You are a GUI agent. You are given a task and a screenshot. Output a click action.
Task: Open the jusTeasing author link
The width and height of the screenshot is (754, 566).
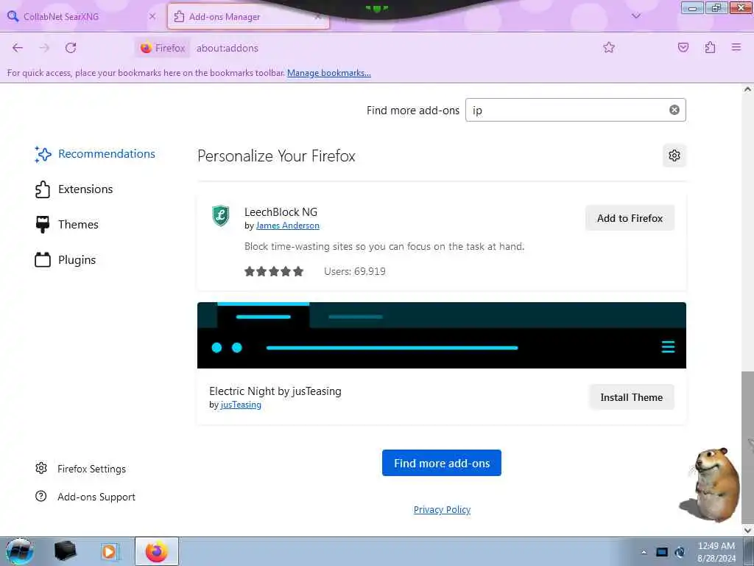(241, 405)
